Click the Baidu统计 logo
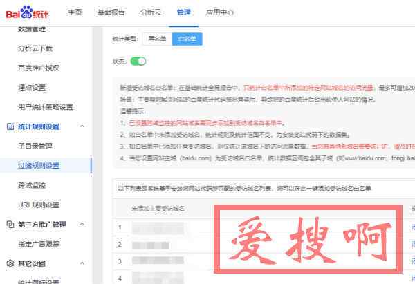 tap(30, 12)
